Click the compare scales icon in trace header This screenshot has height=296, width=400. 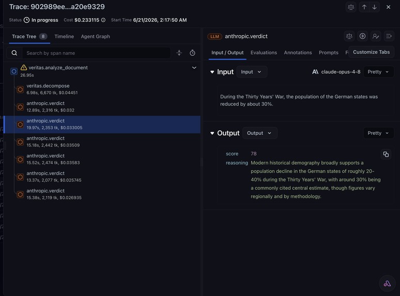[x=351, y=7]
